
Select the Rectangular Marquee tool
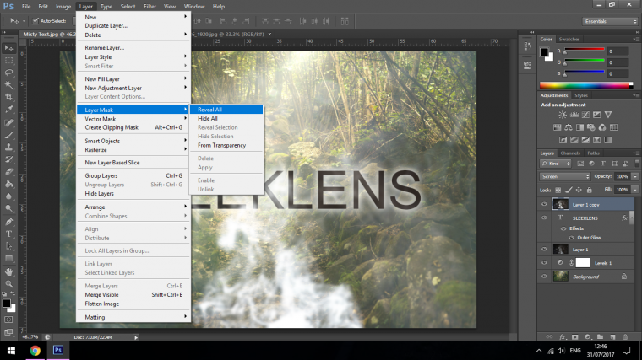click(8, 61)
